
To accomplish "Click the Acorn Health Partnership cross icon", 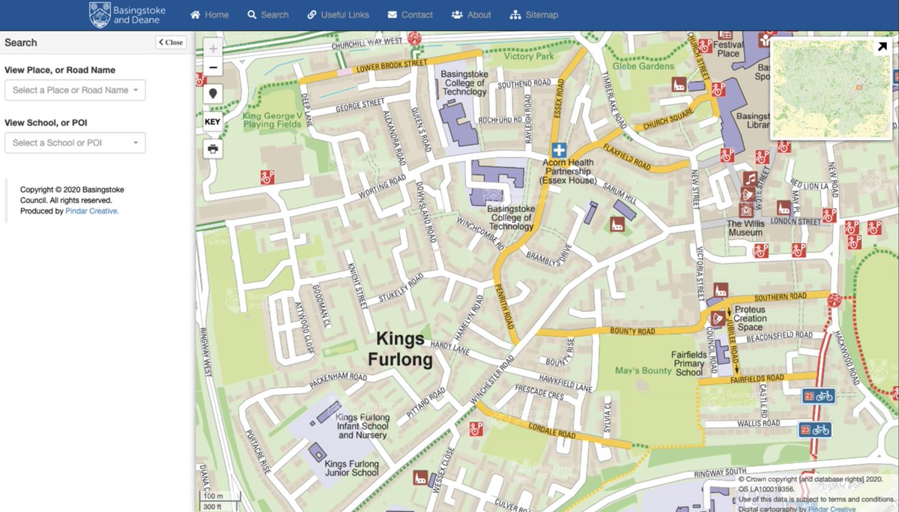I will [557, 149].
